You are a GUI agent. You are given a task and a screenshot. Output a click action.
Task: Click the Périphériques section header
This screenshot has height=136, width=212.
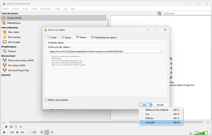pos(9,47)
